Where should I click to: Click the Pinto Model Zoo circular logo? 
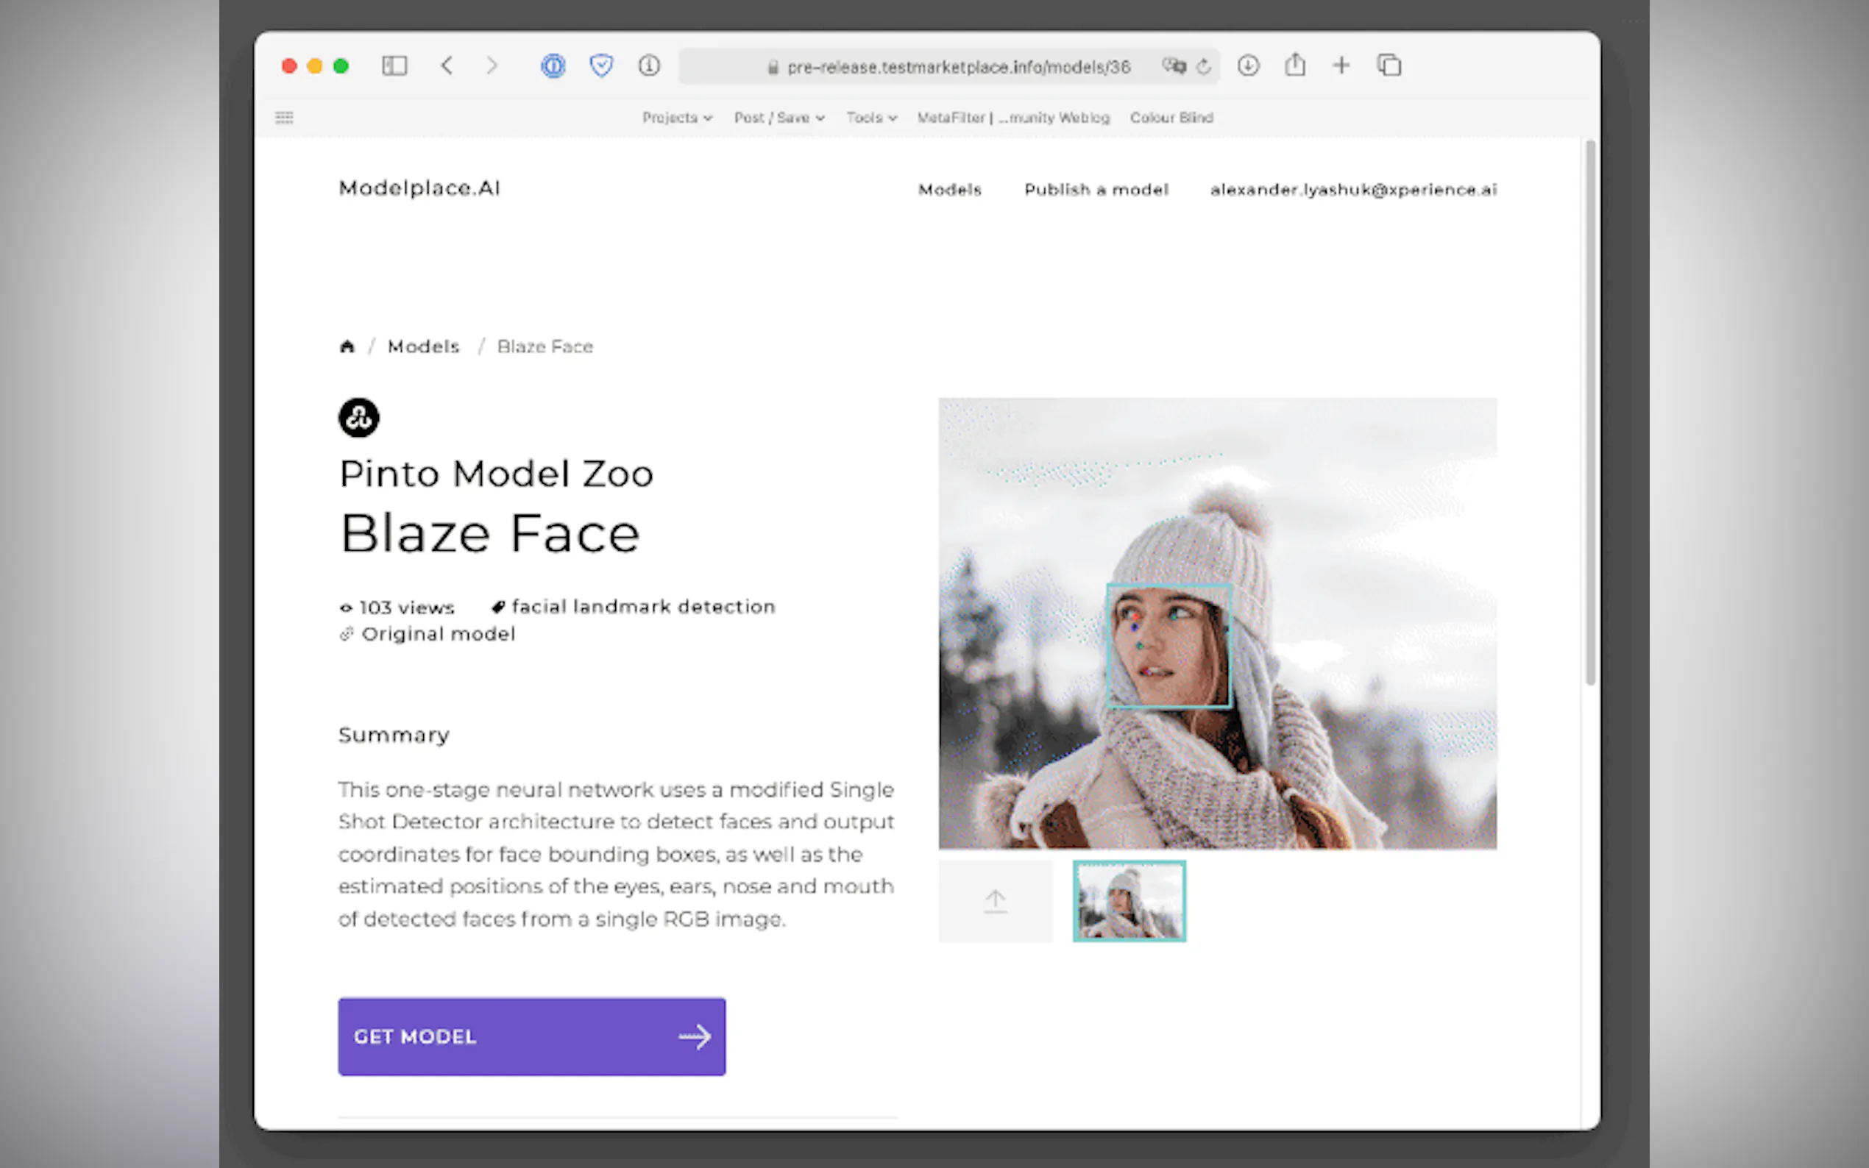pos(358,417)
